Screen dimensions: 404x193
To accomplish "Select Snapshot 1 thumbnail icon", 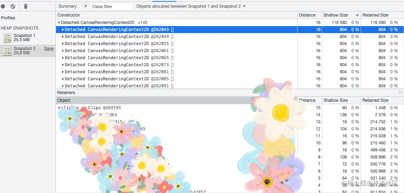I will [7, 38].
